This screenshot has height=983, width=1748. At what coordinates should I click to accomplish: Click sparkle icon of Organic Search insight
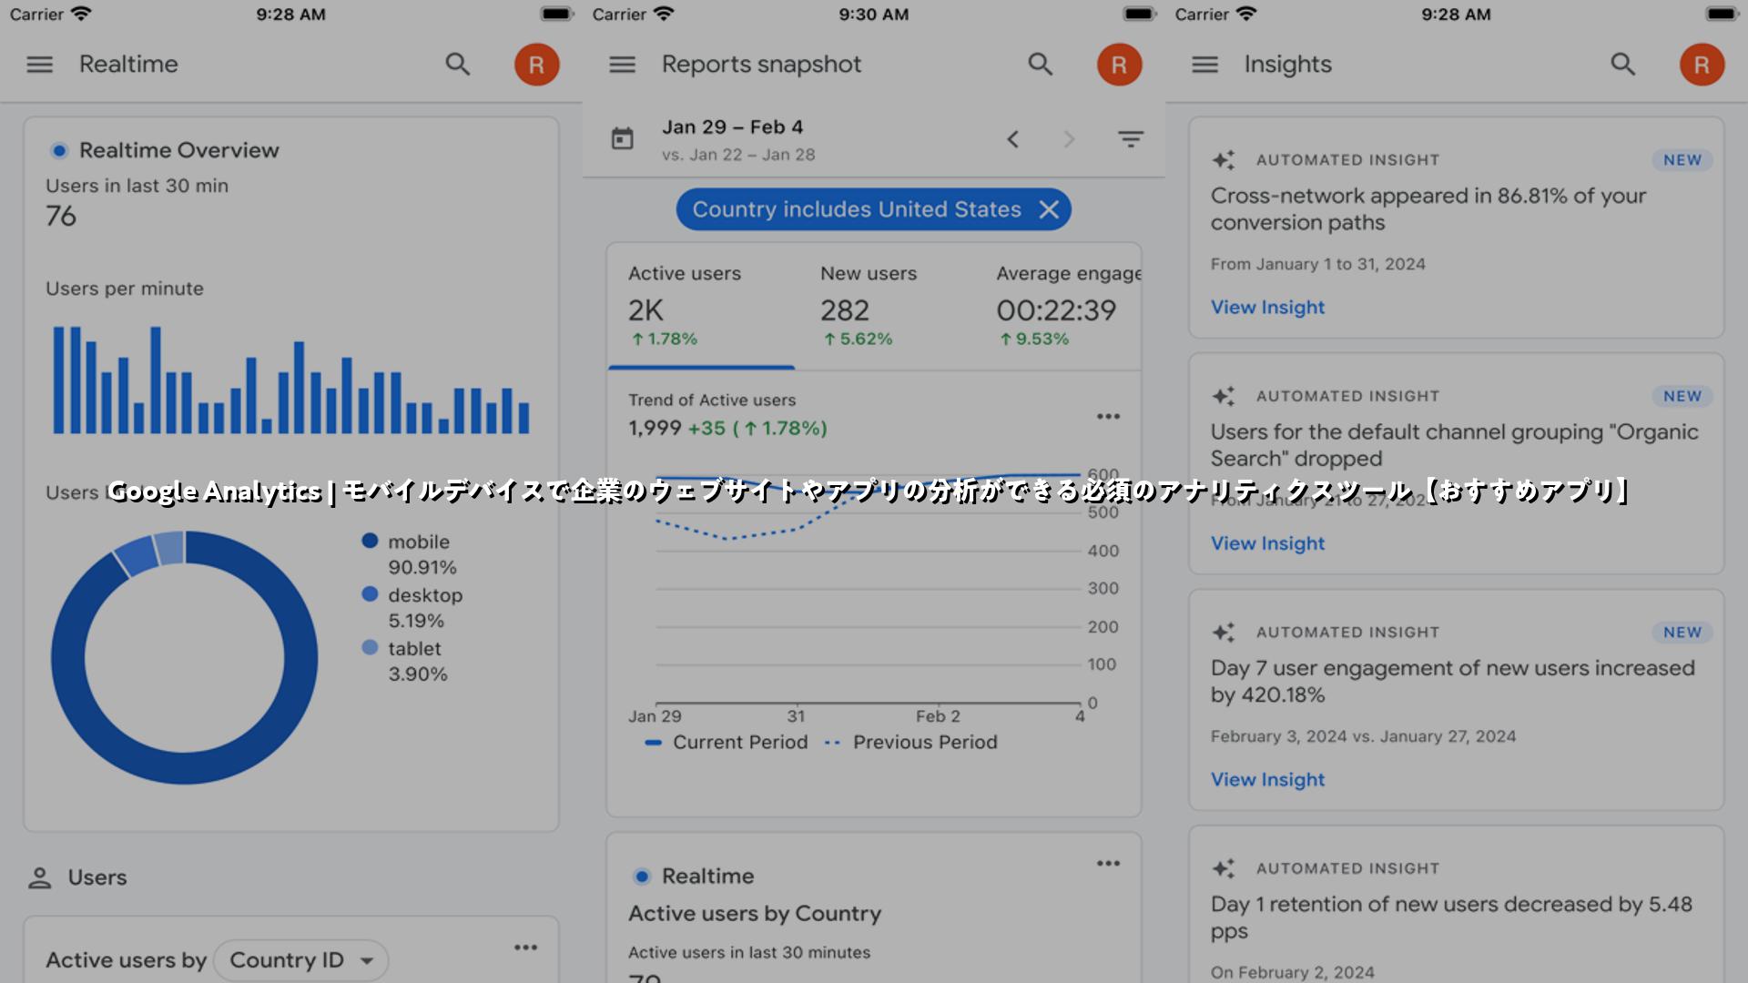(x=1224, y=397)
